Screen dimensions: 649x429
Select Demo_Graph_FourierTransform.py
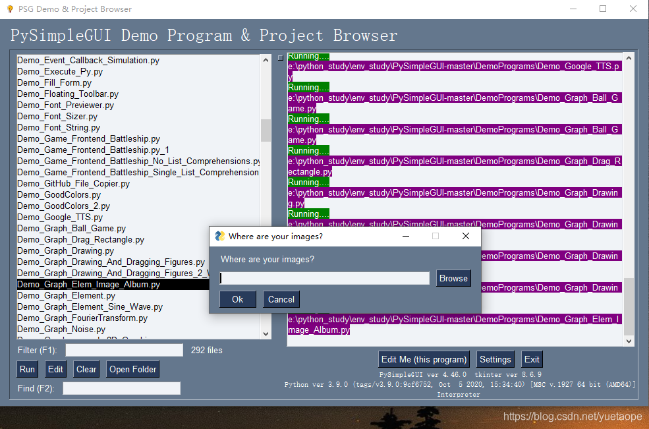coord(138,318)
